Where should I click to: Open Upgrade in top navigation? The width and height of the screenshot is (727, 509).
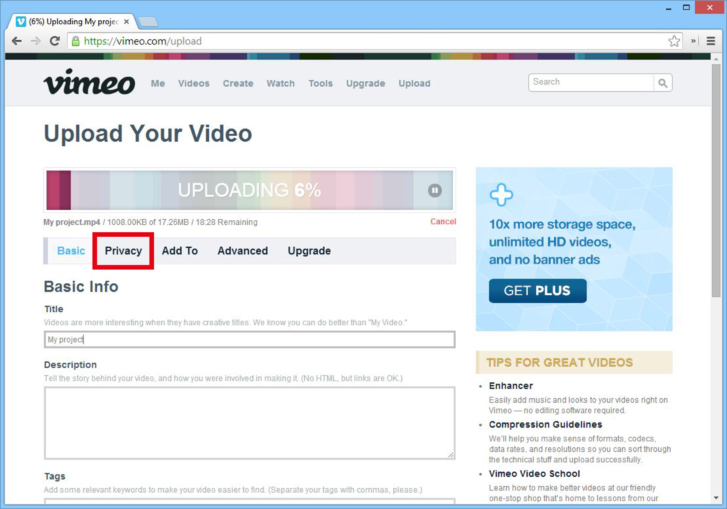(365, 83)
